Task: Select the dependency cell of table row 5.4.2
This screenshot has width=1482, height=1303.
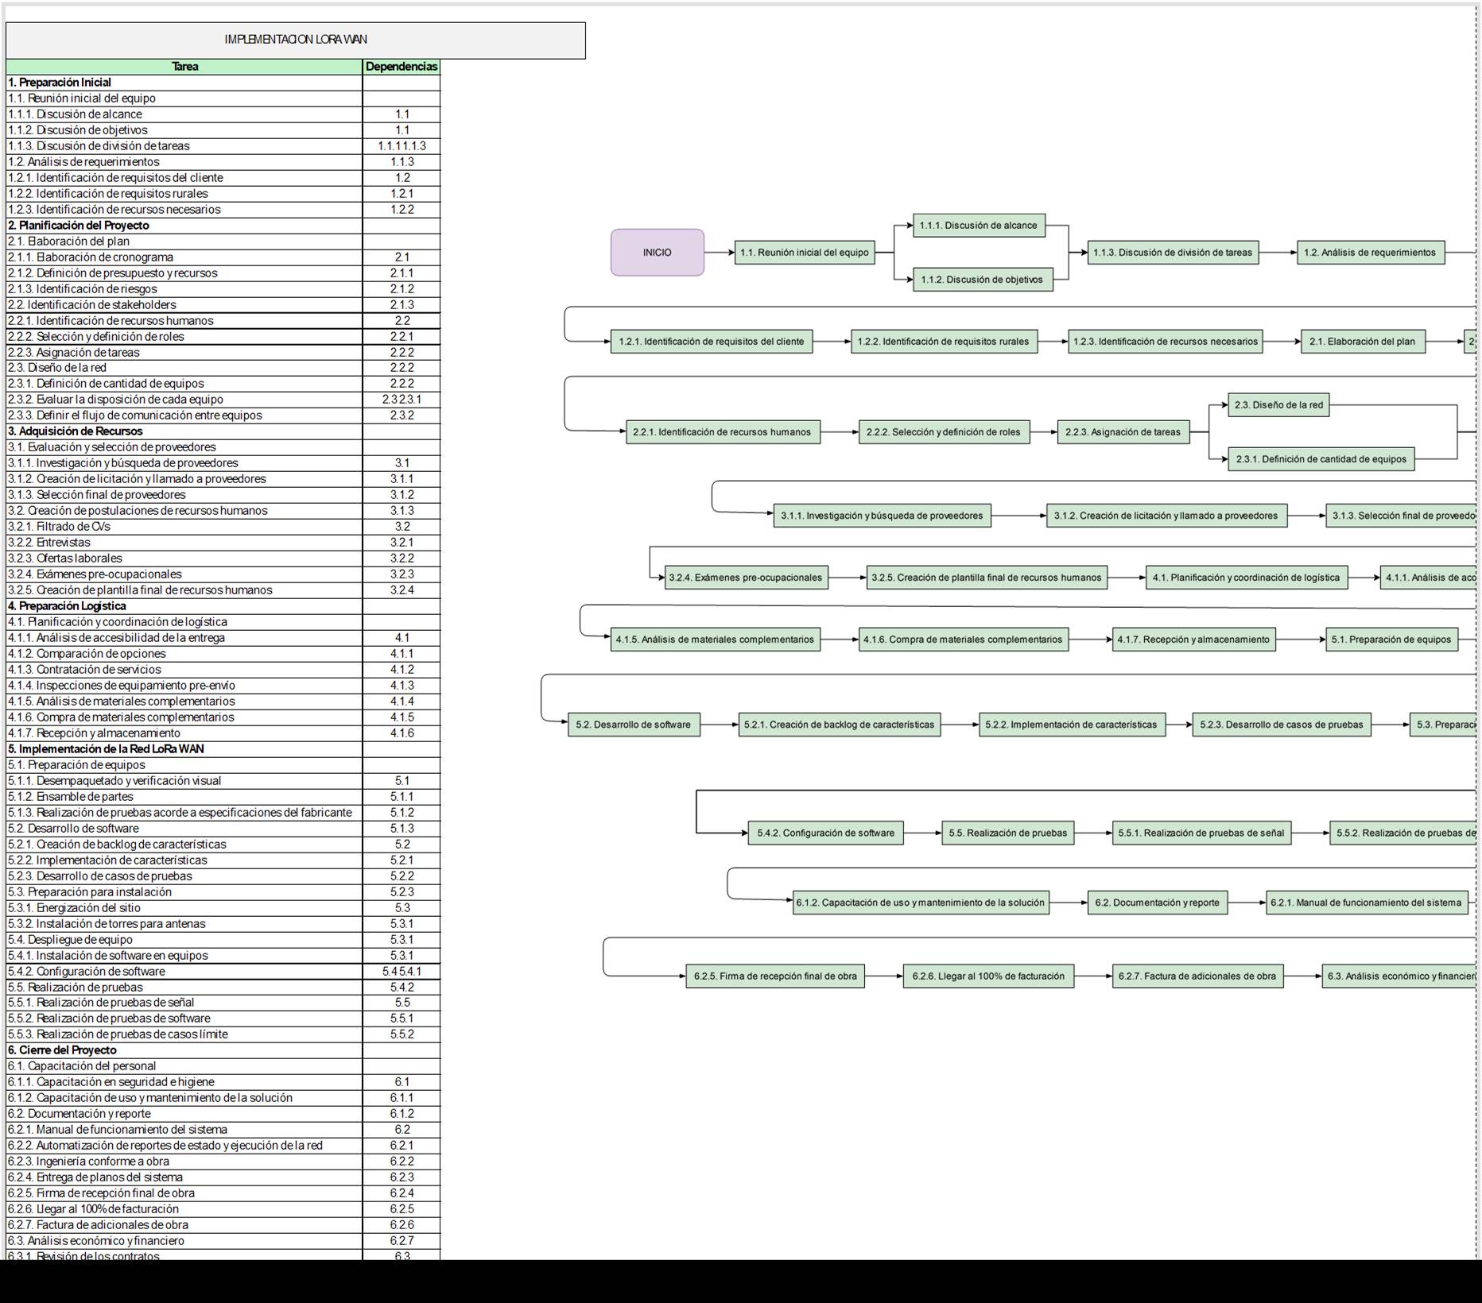Action: (x=401, y=972)
